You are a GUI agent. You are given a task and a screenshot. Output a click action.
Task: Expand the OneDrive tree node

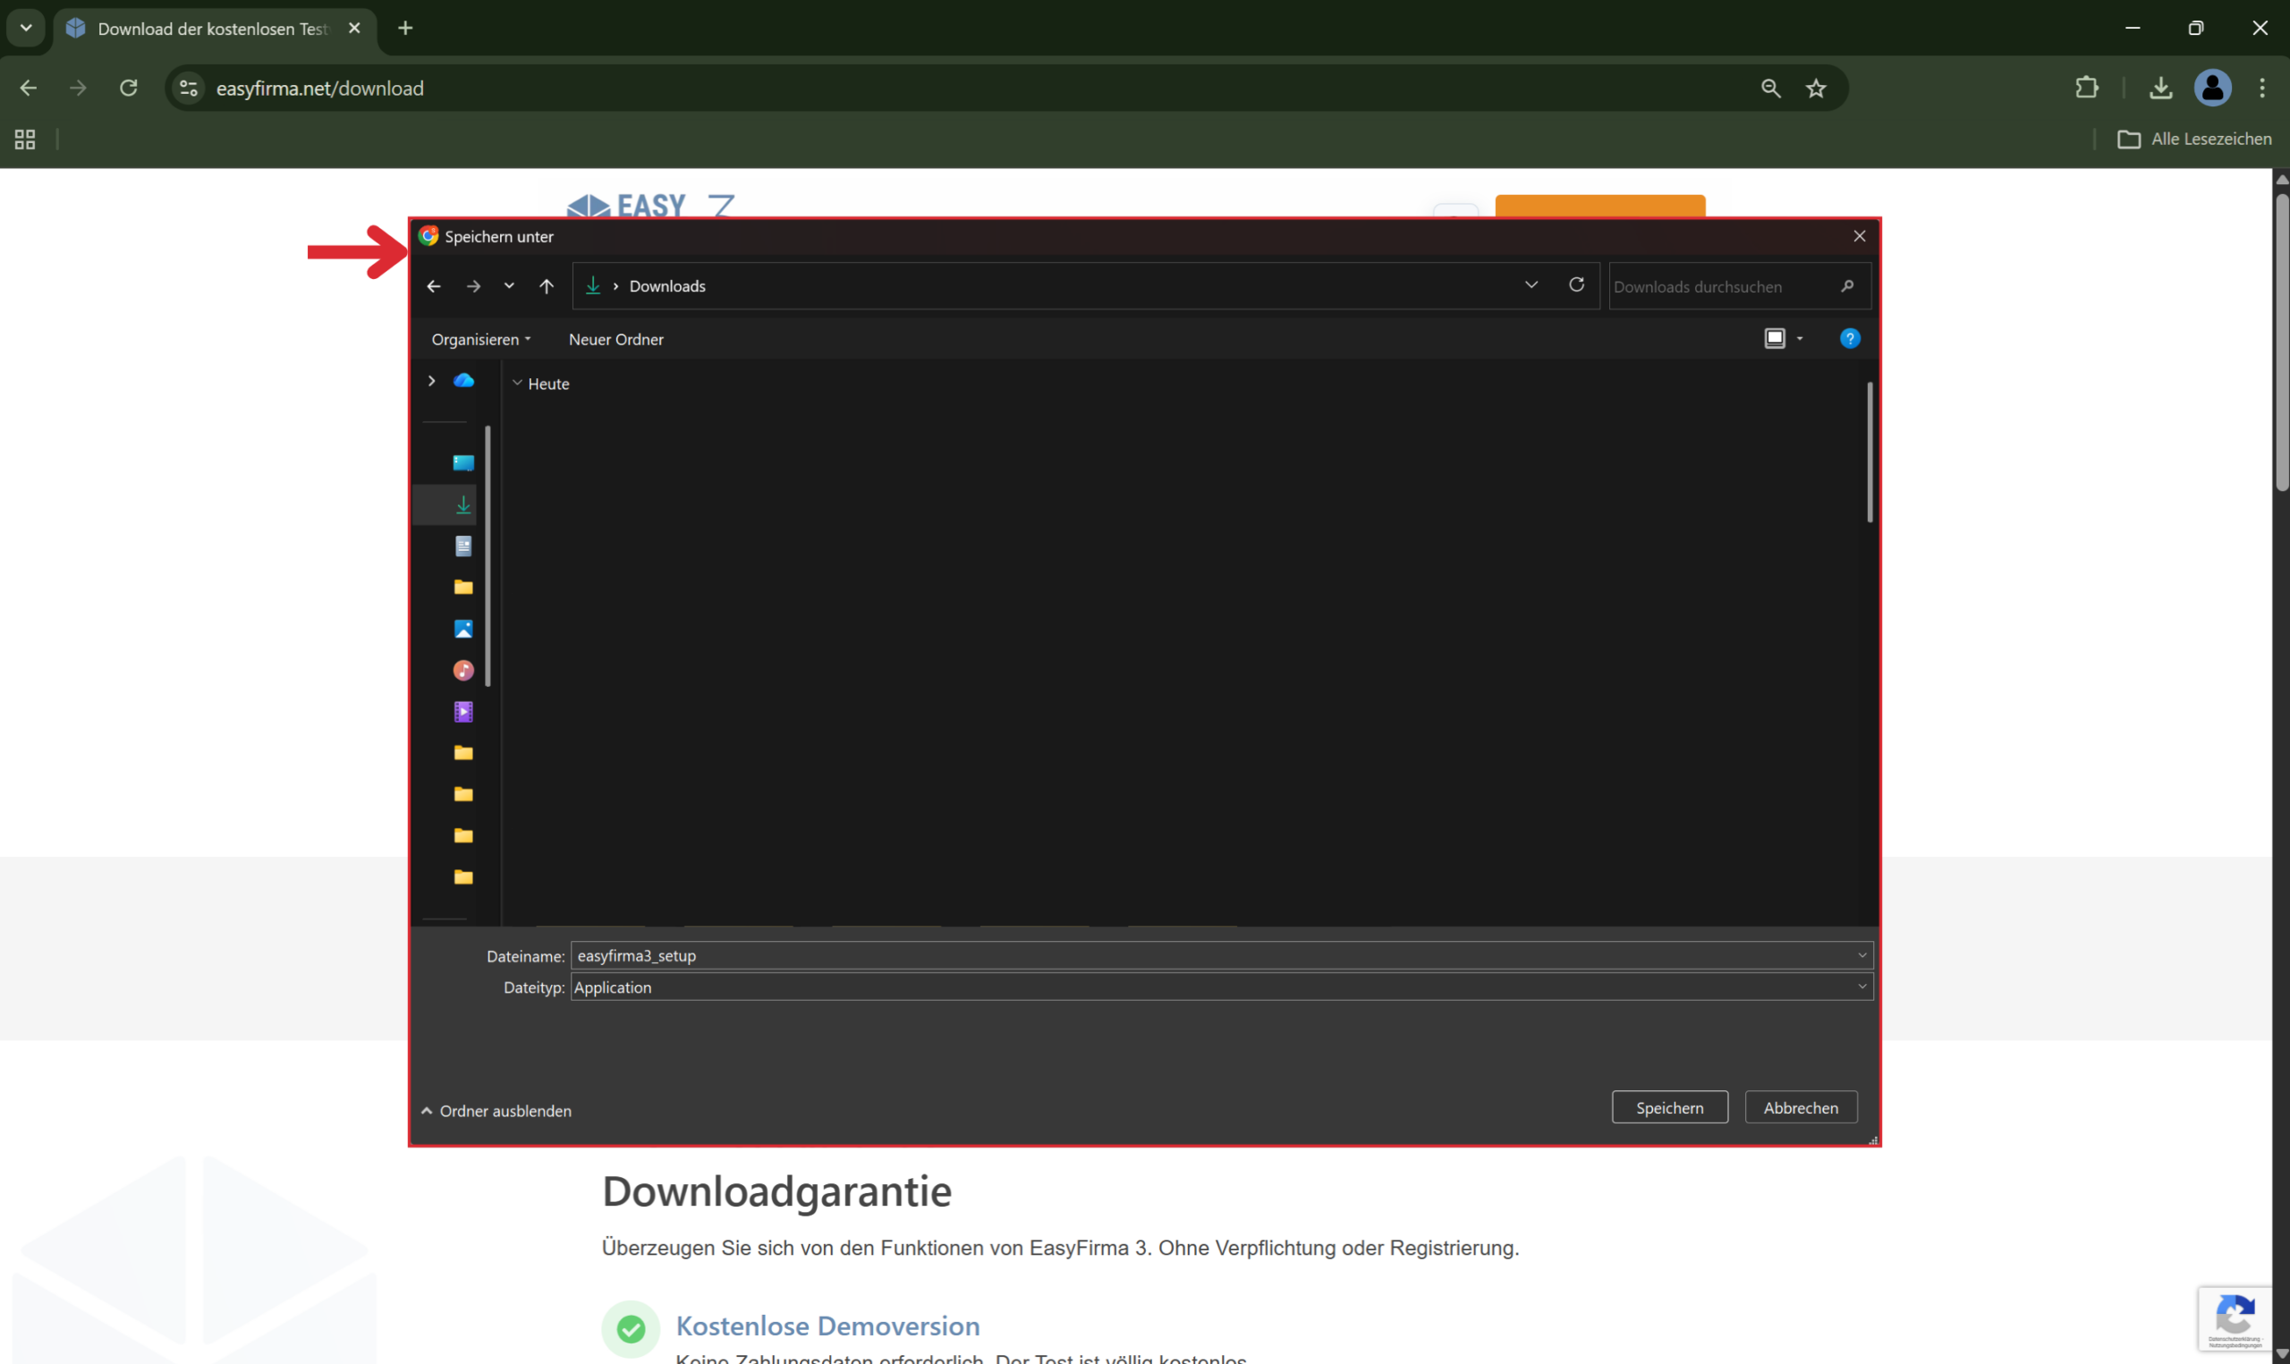coord(431,381)
